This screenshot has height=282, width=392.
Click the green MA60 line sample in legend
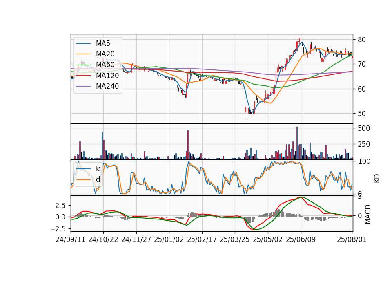point(83,65)
